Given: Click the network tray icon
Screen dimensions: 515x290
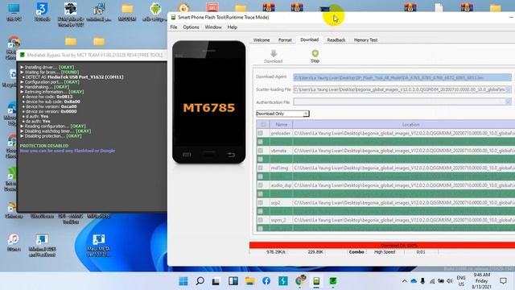Looking at the screenshot, I should [432, 281].
